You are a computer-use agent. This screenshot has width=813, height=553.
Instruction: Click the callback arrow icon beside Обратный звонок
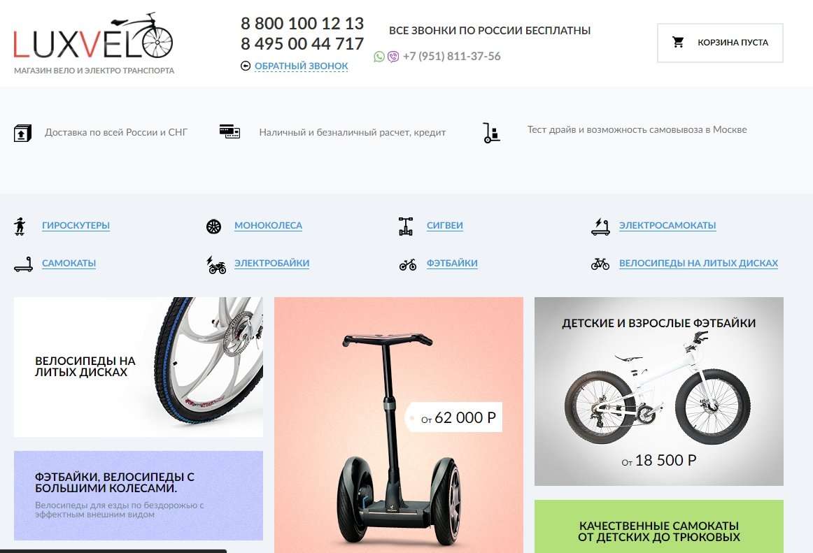coord(246,66)
